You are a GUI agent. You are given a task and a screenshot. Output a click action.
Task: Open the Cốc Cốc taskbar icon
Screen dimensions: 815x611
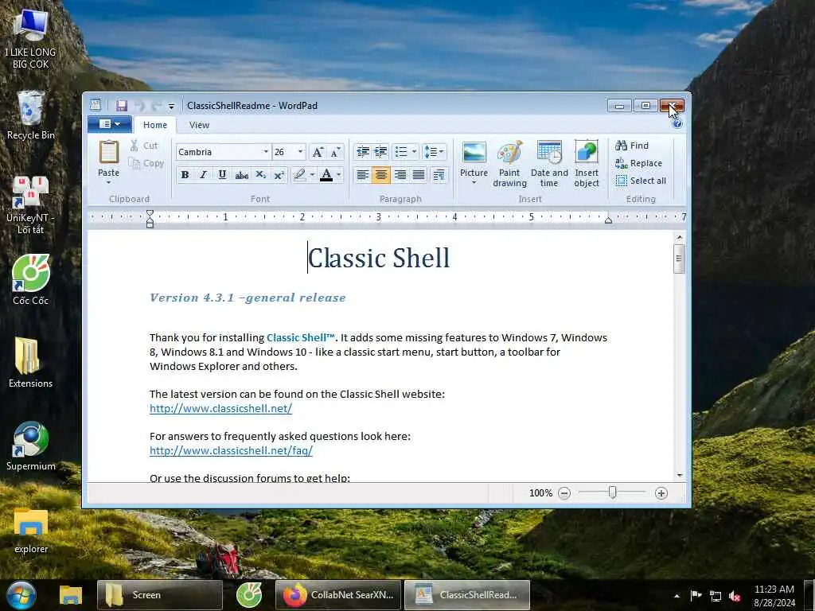point(249,595)
